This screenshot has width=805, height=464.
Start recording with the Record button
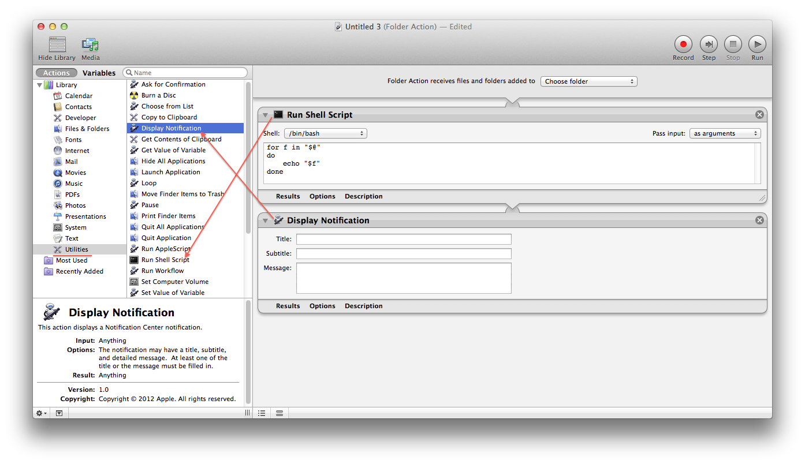coord(683,44)
